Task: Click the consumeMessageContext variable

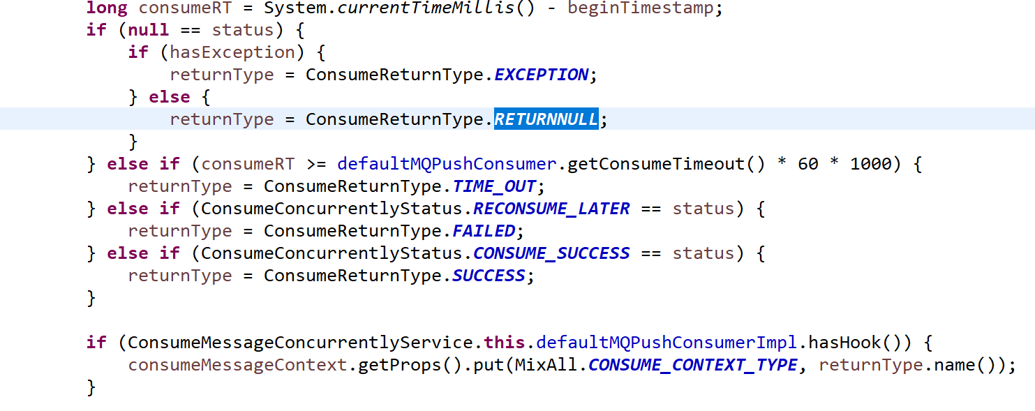Action: point(237,365)
